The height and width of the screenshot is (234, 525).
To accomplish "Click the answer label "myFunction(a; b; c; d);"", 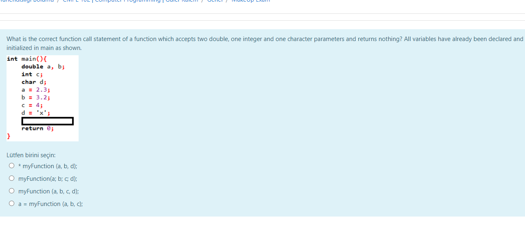I will (x=47, y=178).
